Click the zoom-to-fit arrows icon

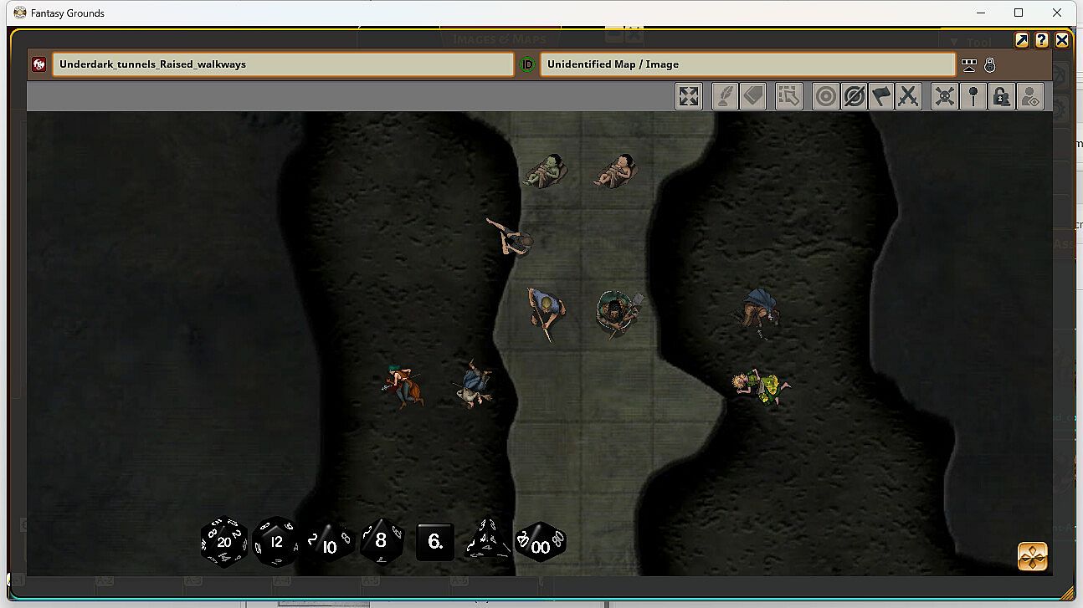689,96
